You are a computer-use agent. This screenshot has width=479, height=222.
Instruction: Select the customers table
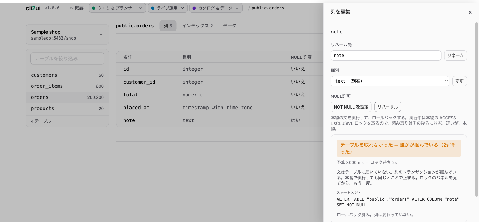pyautogui.click(x=67, y=75)
